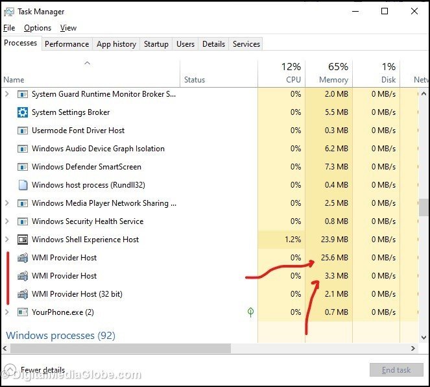430x387 pixels.
Task: Click Windows Media Player Network Sharing icon
Action: 23,203
